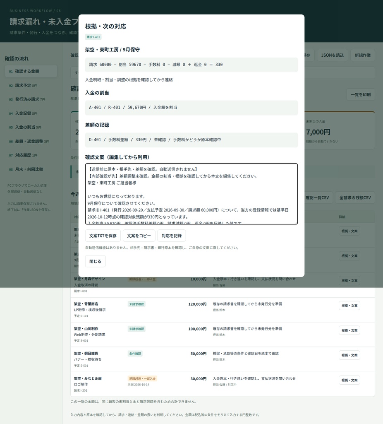Image resolution: width=383 pixels, height=424 pixels.
Task: Save the draft with 文案TXTを保存
Action: tap(103, 236)
